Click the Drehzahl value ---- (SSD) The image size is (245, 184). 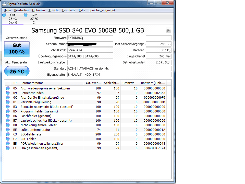158,50
